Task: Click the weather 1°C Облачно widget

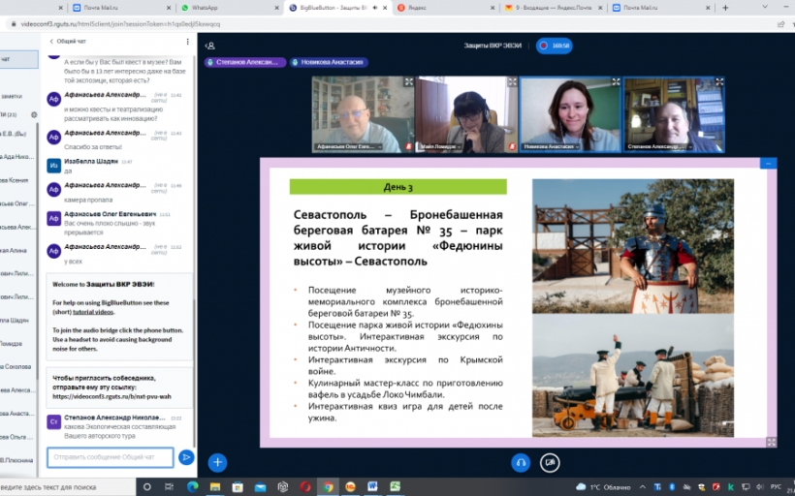Action: tap(603, 487)
